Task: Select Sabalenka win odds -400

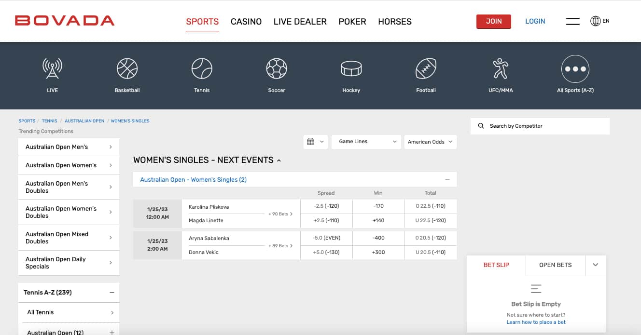Action: point(378,238)
